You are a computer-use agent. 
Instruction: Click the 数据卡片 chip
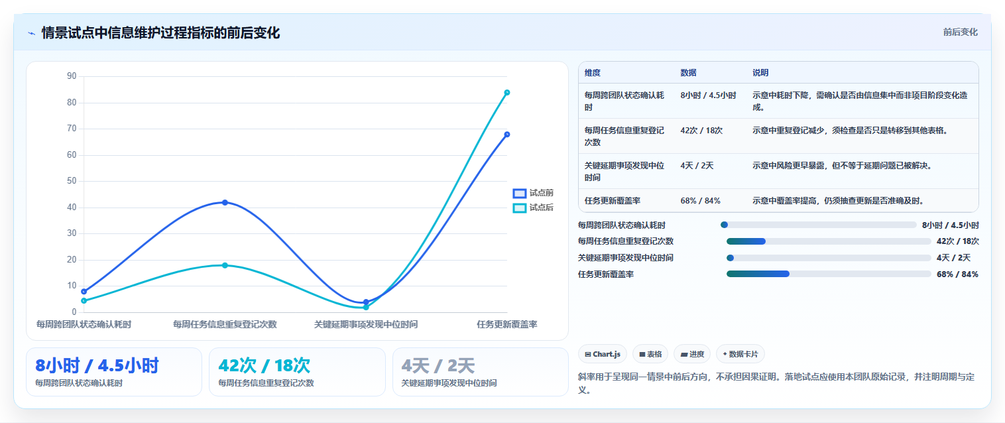point(740,354)
